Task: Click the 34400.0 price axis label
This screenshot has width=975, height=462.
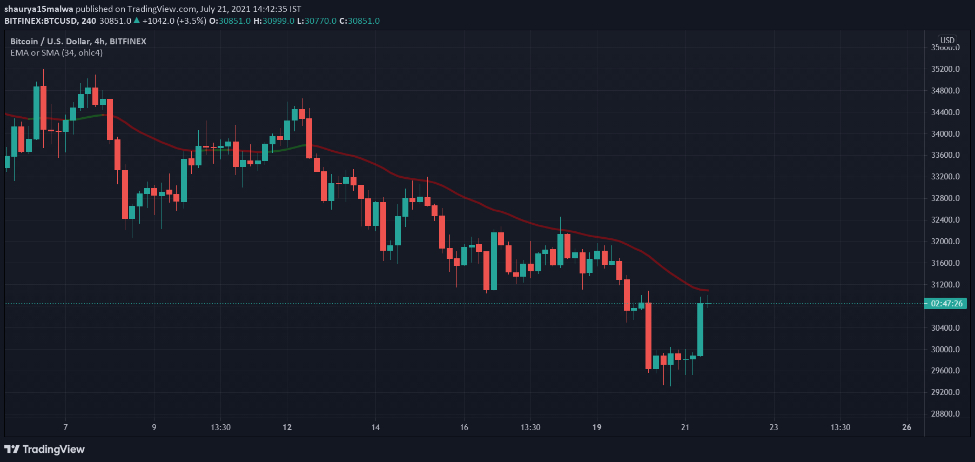Action: click(x=945, y=112)
